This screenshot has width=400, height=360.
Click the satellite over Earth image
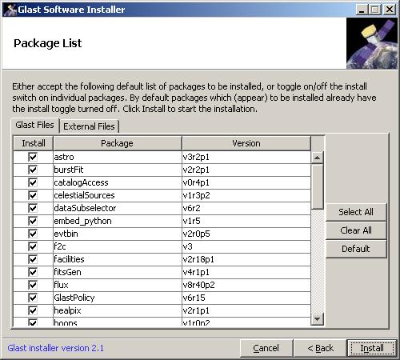click(372, 43)
